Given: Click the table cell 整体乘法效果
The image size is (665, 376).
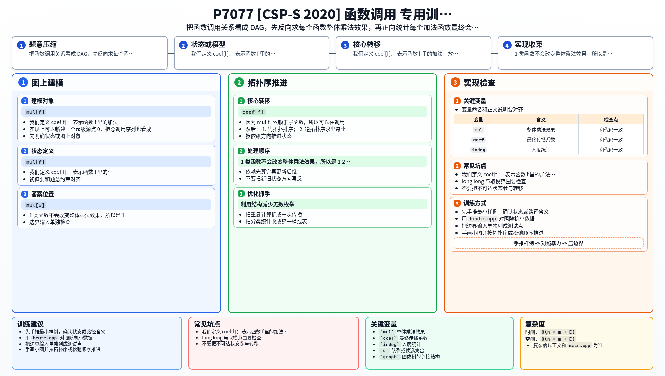Looking at the screenshot, I should click(x=541, y=130).
